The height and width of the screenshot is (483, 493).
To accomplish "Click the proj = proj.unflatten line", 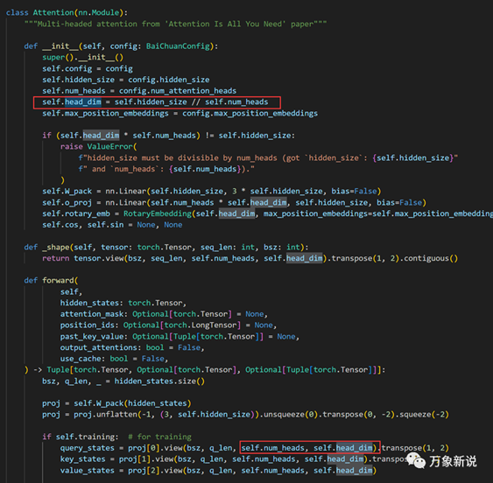I will (245, 415).
